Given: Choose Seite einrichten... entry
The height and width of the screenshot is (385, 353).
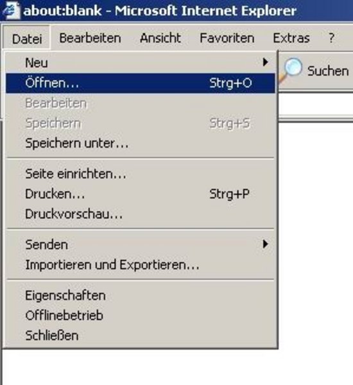Looking at the screenshot, I should click(x=141, y=174).
